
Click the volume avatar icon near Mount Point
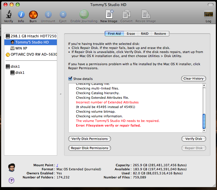pyautogui.click(x=12, y=167)
